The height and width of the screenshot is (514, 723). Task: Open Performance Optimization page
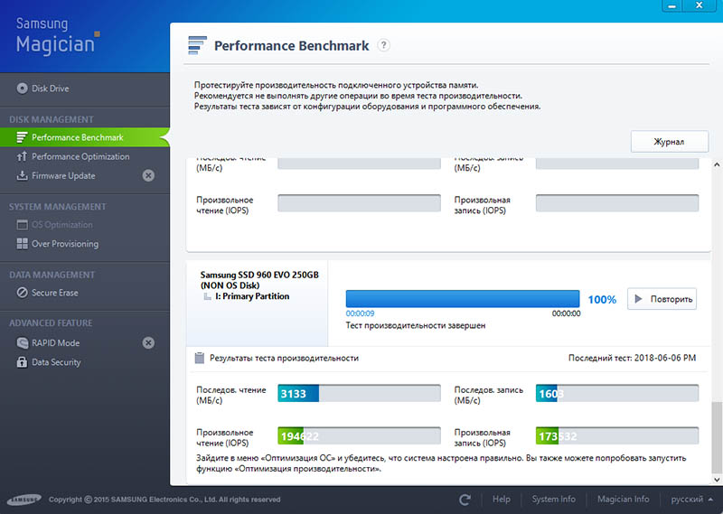[x=80, y=156]
